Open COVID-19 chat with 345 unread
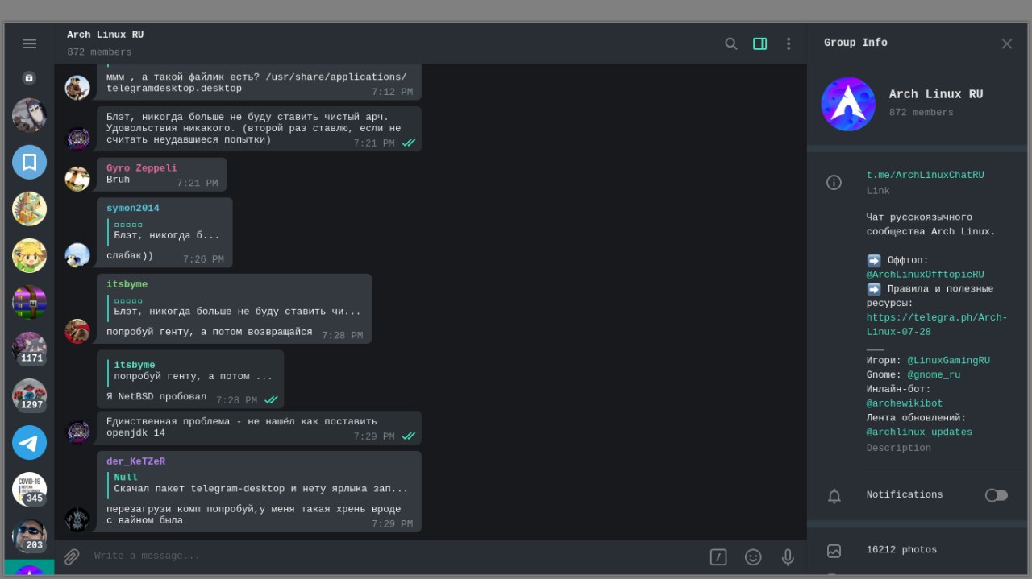Screen dimensions: 1032x579 29,489
